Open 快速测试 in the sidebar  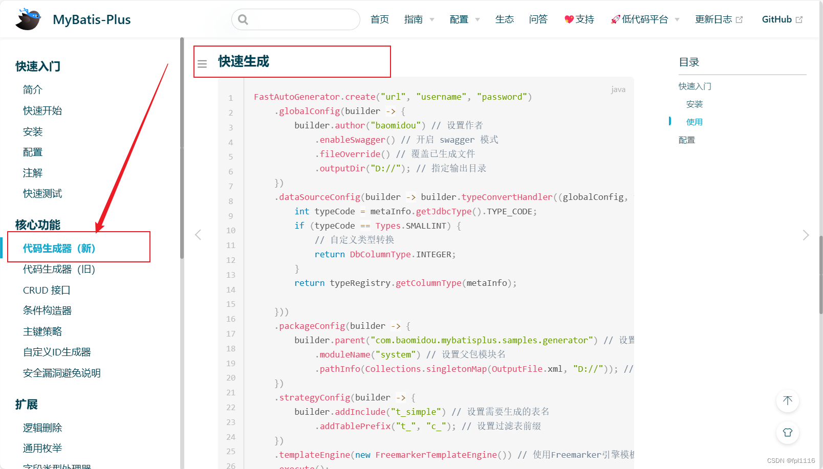tap(42, 193)
